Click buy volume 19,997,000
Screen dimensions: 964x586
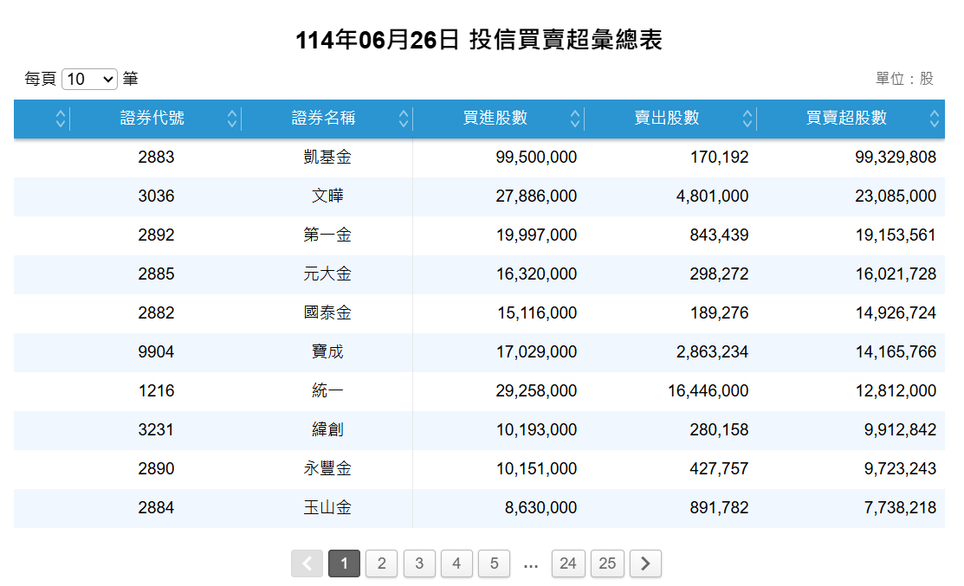coord(536,235)
